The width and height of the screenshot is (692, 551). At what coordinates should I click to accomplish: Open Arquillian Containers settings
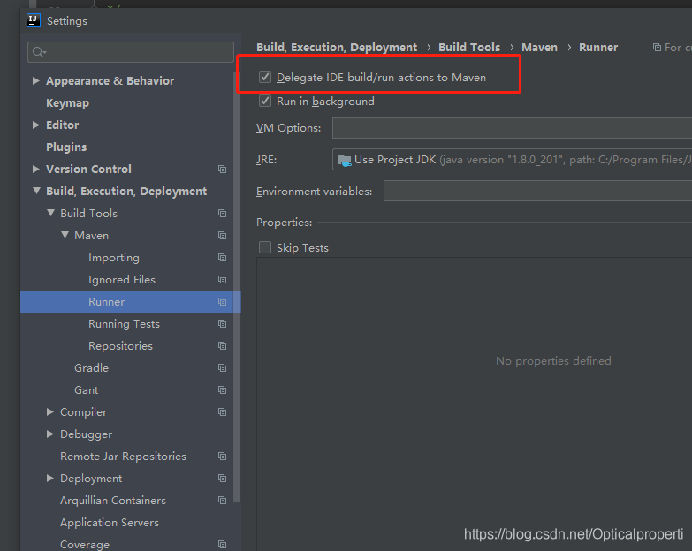pyautogui.click(x=113, y=501)
